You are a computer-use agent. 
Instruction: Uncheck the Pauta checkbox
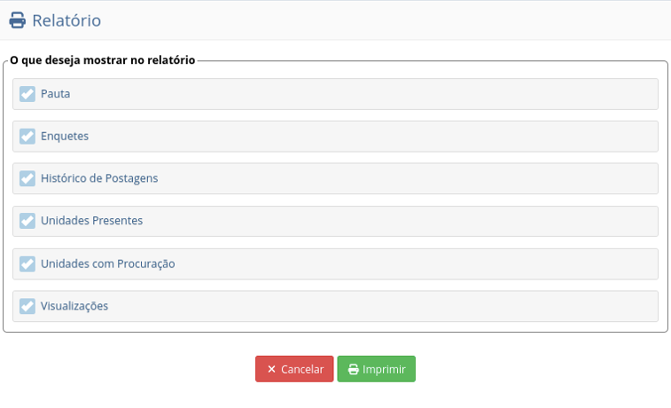pyautogui.click(x=27, y=94)
